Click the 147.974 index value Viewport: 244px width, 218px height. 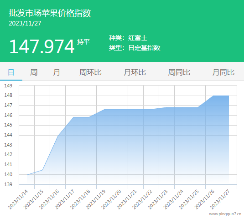click(42, 46)
